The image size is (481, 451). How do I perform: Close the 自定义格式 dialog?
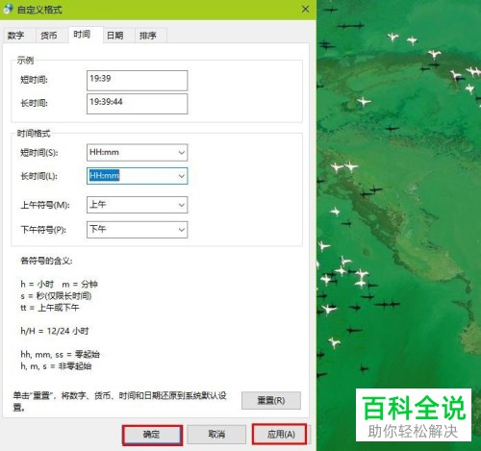coord(305,10)
